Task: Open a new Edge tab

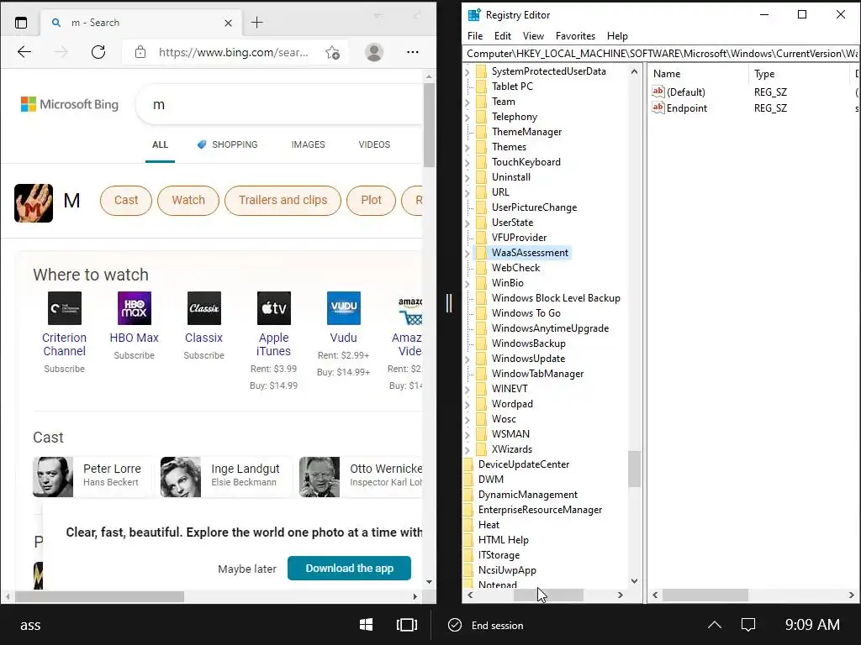Action: (x=256, y=23)
